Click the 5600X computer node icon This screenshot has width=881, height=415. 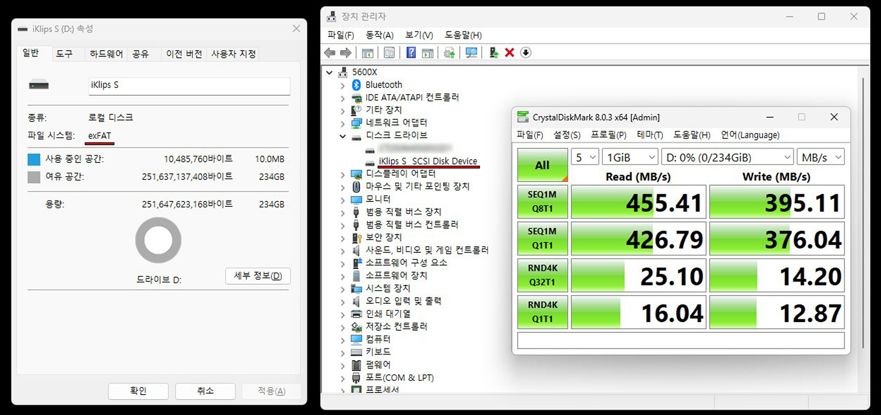click(x=343, y=72)
